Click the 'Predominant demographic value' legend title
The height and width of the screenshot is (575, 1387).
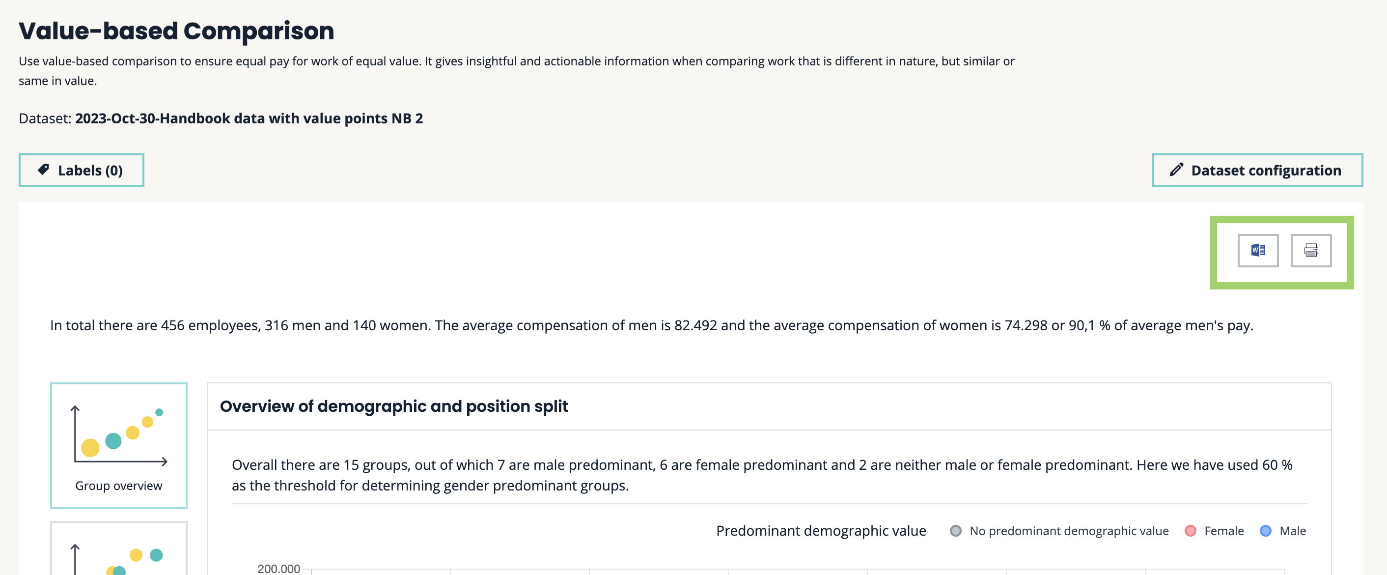click(x=821, y=531)
